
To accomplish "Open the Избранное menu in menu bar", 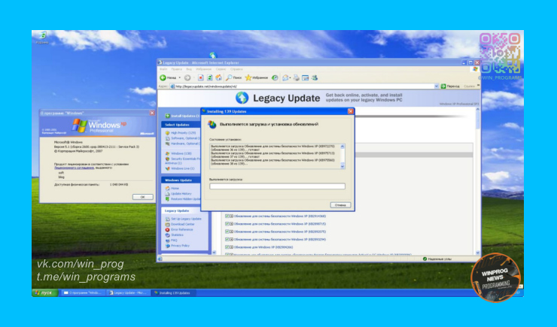I will pos(203,69).
